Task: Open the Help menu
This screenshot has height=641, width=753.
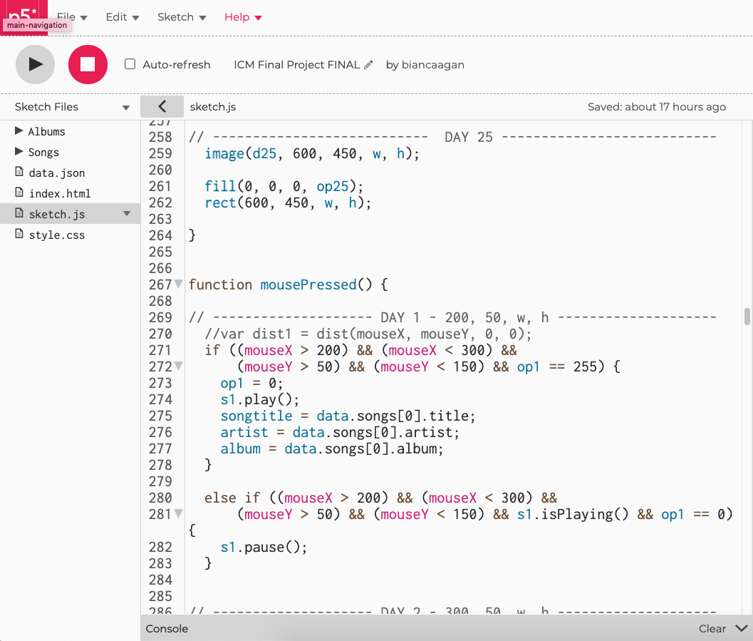Action: coord(243,17)
